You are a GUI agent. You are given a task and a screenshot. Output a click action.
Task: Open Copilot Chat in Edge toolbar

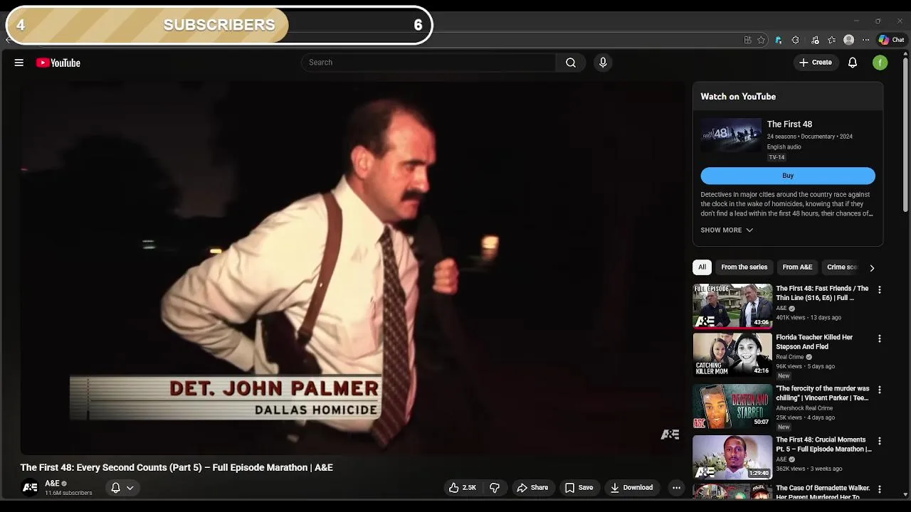891,40
